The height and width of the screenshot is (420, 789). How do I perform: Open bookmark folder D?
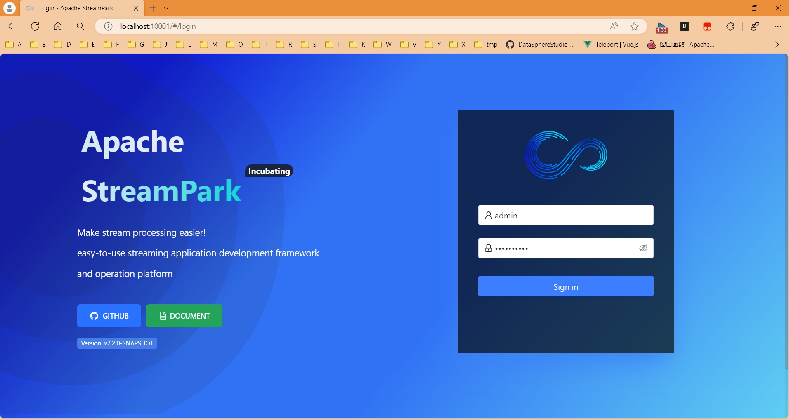pos(63,45)
